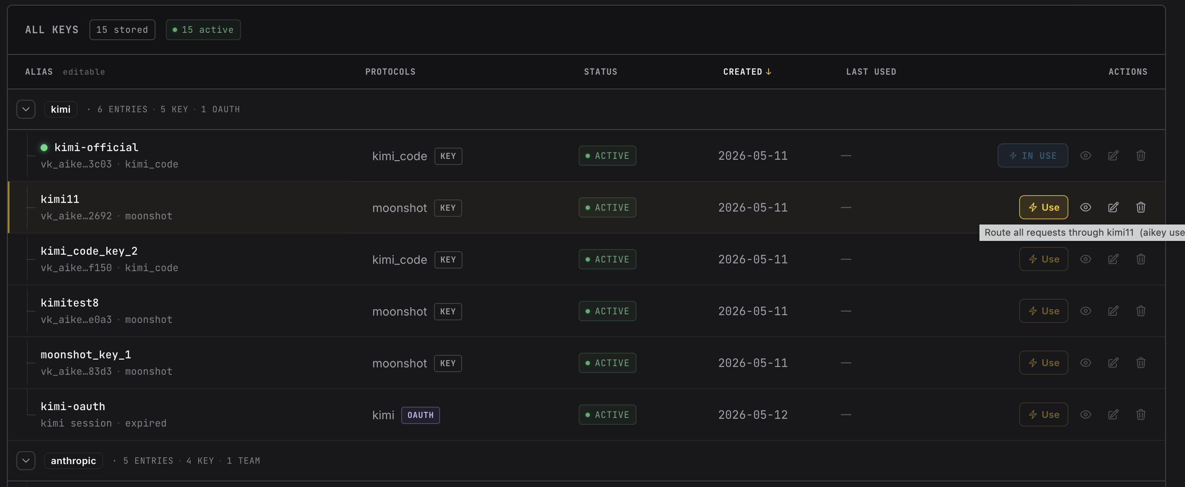This screenshot has width=1185, height=487.
Task: Delete moonshot_key_1 with trash icon
Action: coord(1141,363)
